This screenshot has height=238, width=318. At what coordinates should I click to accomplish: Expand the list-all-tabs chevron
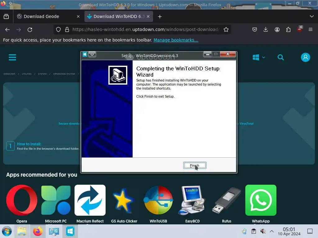pyautogui.click(x=312, y=16)
